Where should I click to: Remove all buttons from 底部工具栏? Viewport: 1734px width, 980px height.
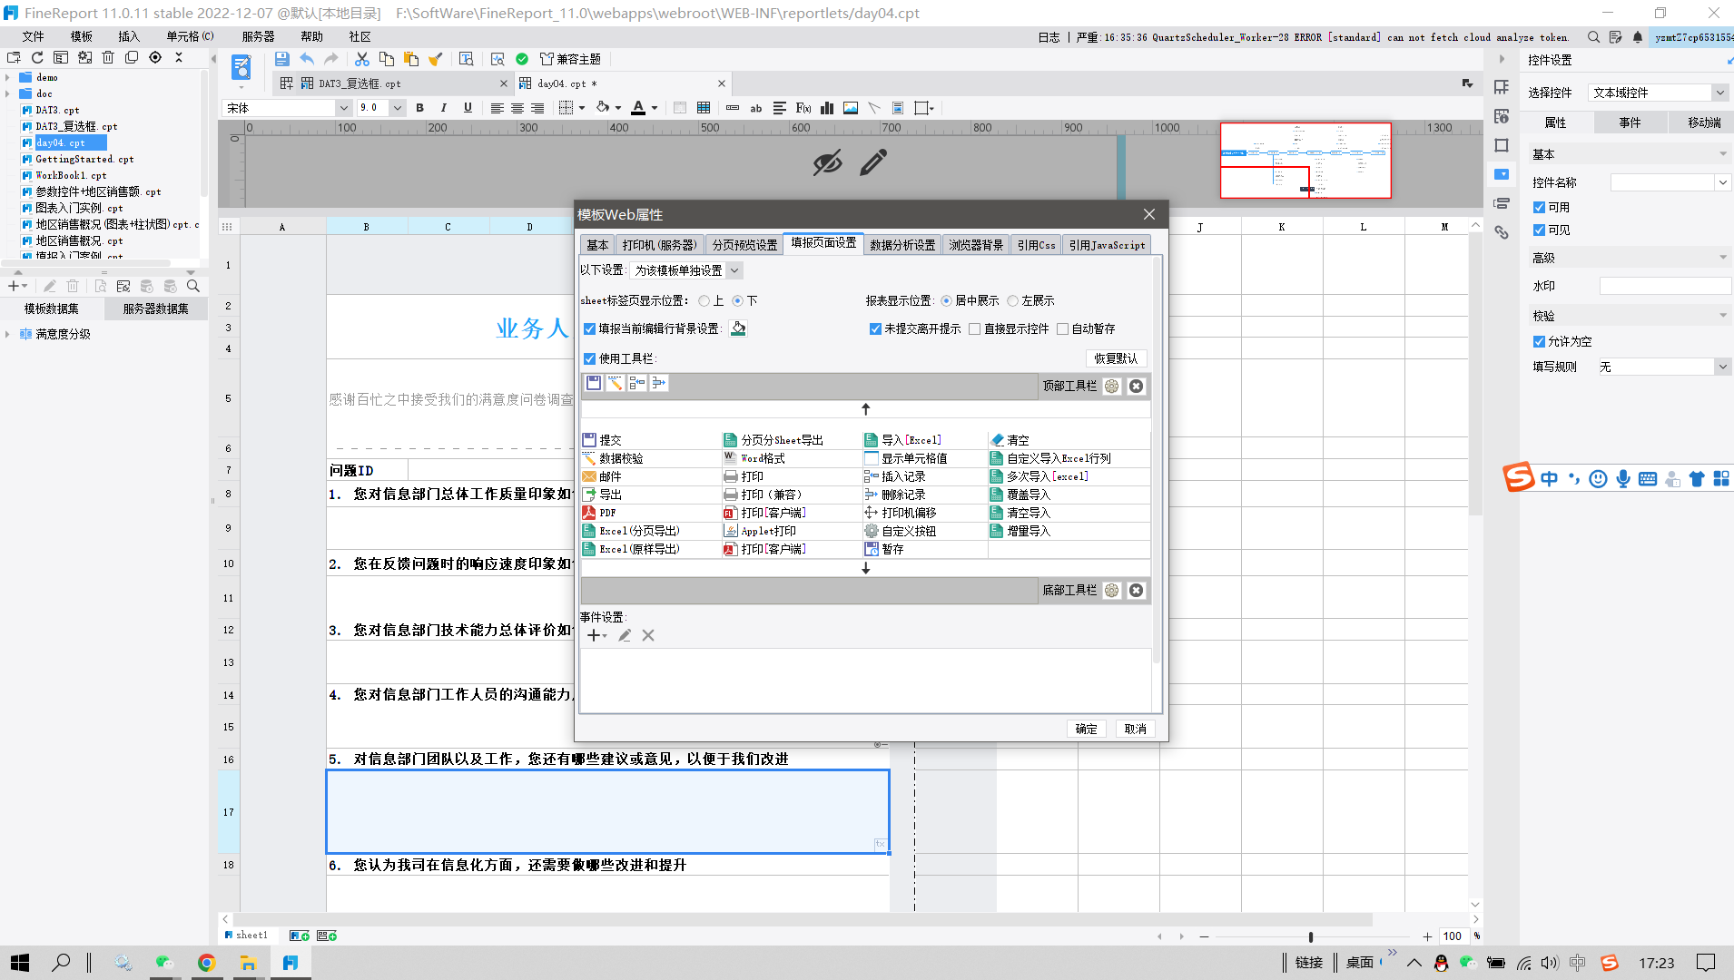pyautogui.click(x=1136, y=591)
